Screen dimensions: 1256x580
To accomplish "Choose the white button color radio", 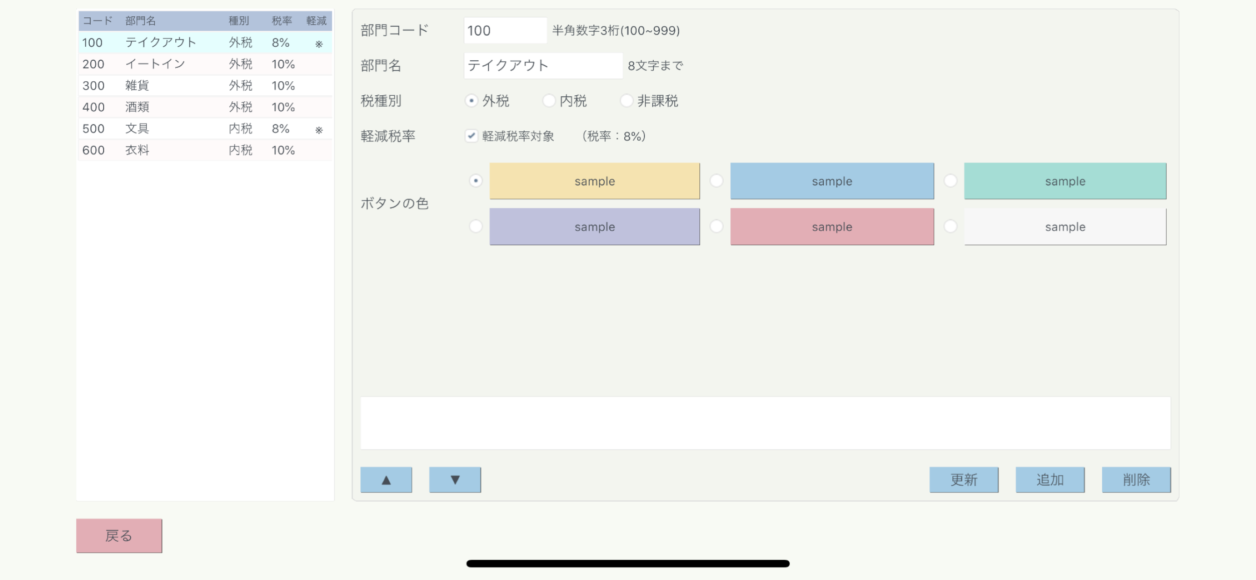I will pyautogui.click(x=950, y=226).
